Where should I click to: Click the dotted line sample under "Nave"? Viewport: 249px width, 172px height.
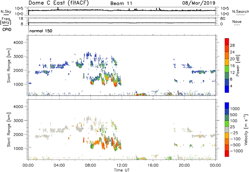[237, 25]
